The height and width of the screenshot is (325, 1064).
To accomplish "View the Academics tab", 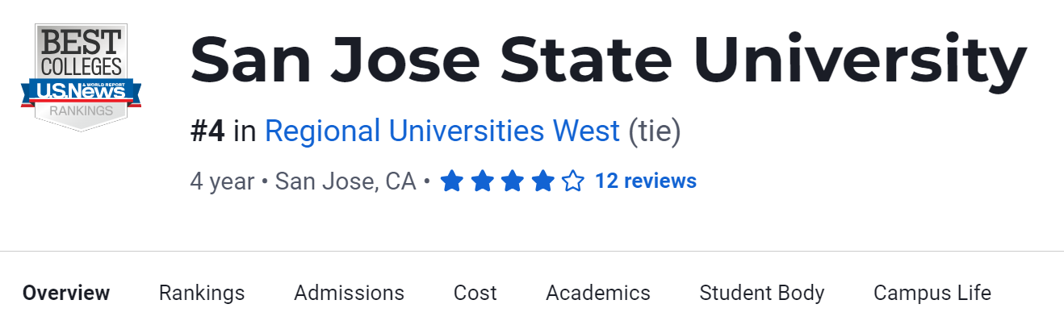I will coord(597,293).
